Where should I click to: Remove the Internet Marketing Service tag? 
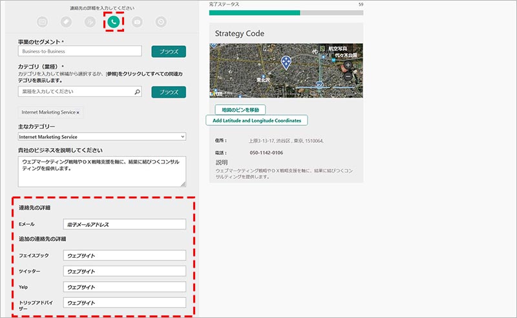(78, 112)
